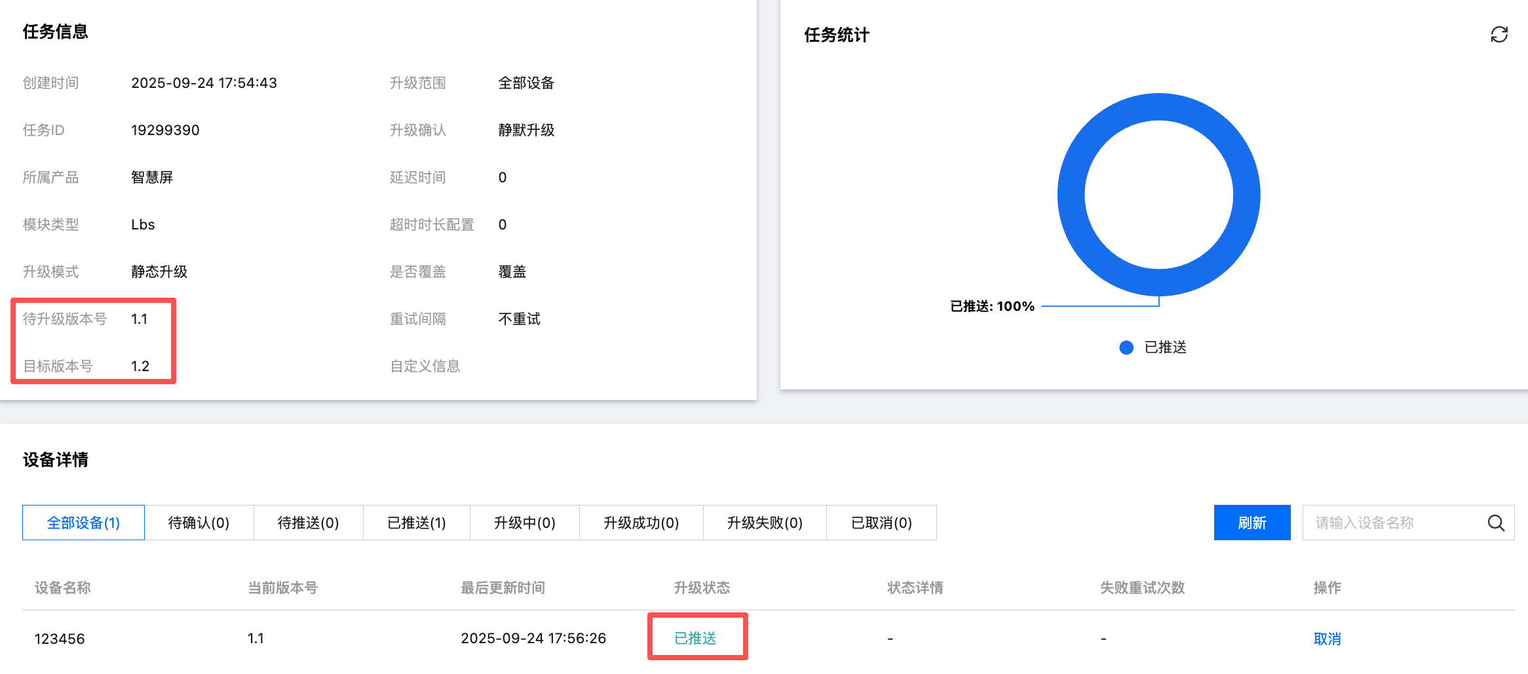Click the timestamp 2025-09-24 17:56:26
Viewport: 1528px width, 674px height.
tap(533, 638)
